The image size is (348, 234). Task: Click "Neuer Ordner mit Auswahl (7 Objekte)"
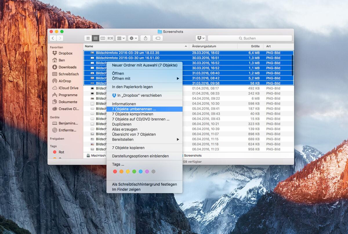(x=144, y=65)
